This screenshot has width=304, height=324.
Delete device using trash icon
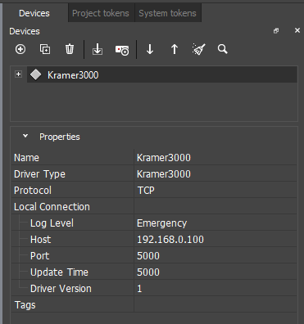[x=70, y=49]
